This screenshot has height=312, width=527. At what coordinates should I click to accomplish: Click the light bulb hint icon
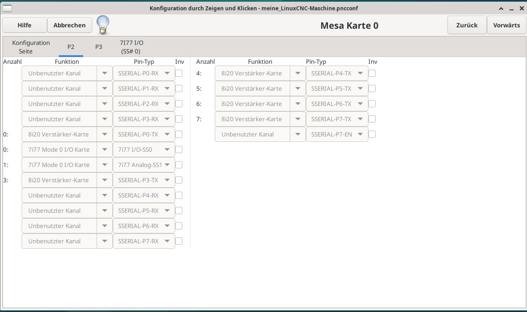103,25
